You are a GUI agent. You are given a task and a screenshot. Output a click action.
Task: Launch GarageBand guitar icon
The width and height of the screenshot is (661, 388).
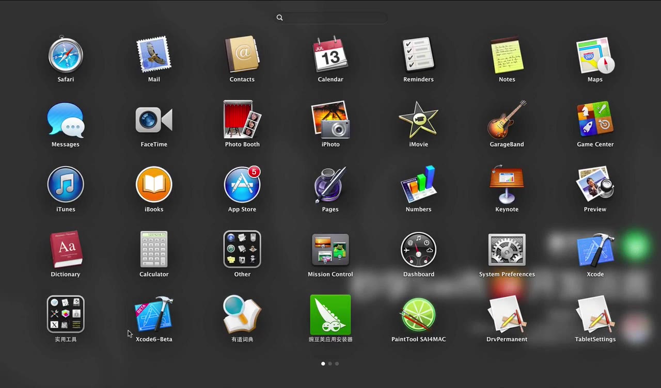[507, 119]
